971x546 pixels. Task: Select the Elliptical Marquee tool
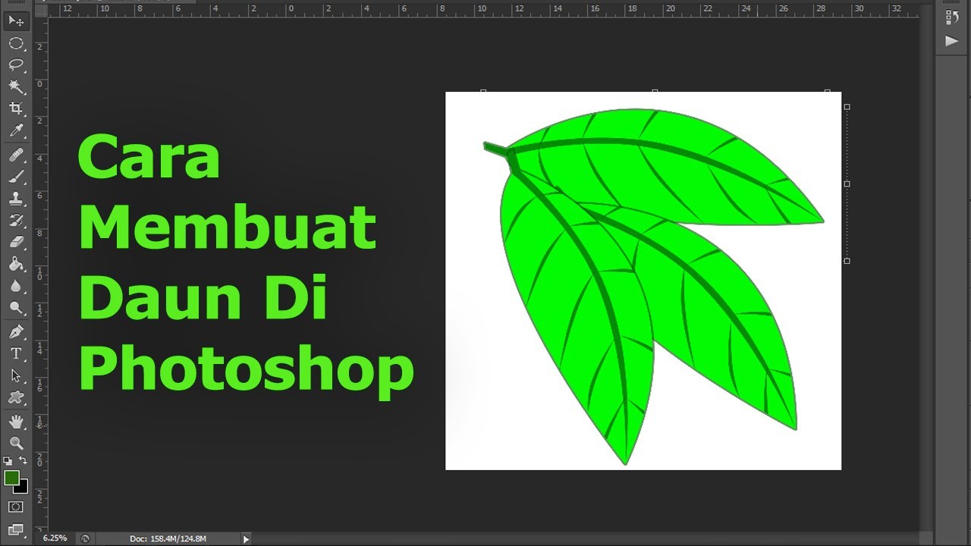pos(16,42)
